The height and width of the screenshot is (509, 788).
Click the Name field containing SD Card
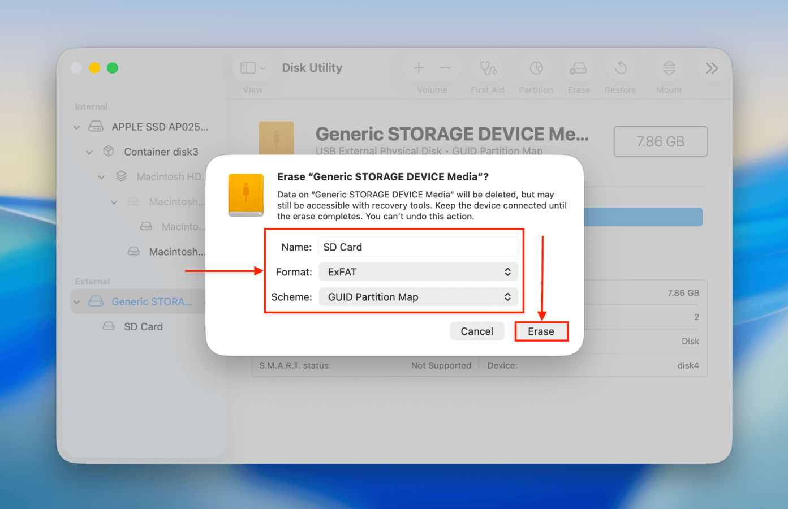pyautogui.click(x=418, y=247)
